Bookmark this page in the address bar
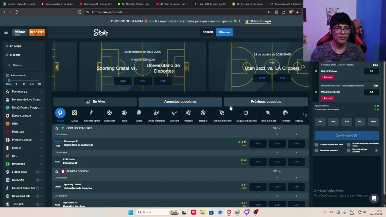 80,12
